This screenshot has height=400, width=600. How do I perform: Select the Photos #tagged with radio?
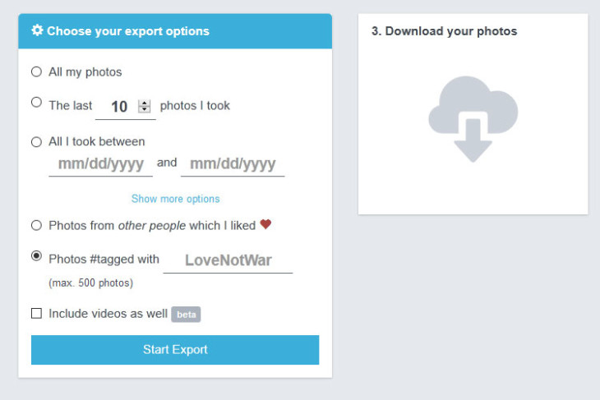[36, 255]
